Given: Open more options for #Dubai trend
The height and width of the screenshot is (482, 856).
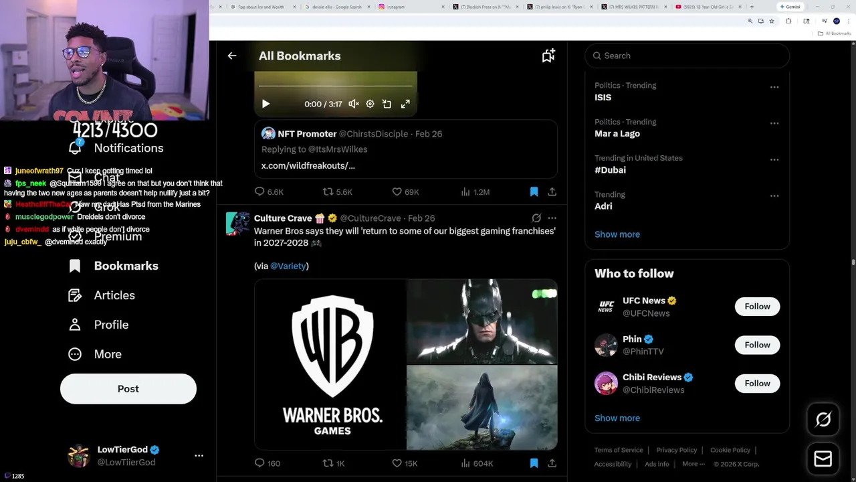Looking at the screenshot, I should pos(774,159).
